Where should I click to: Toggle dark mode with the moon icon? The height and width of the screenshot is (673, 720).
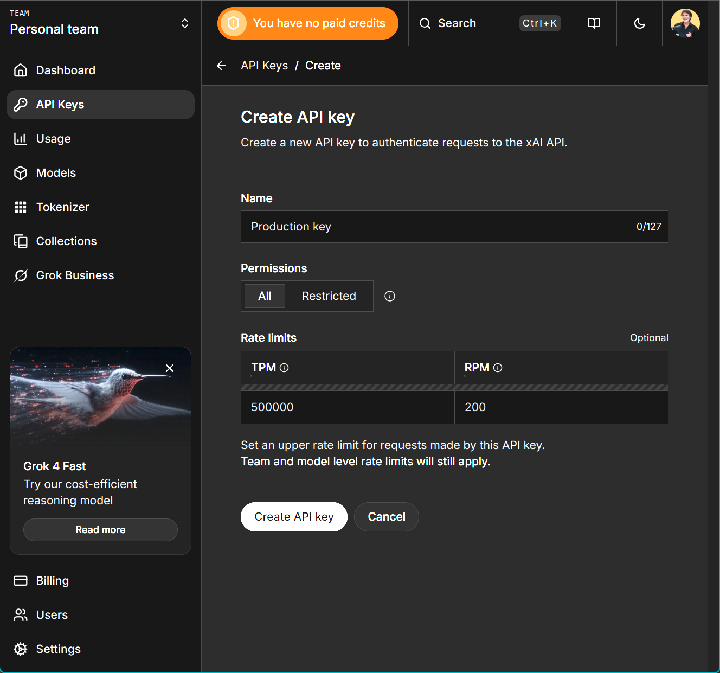640,23
